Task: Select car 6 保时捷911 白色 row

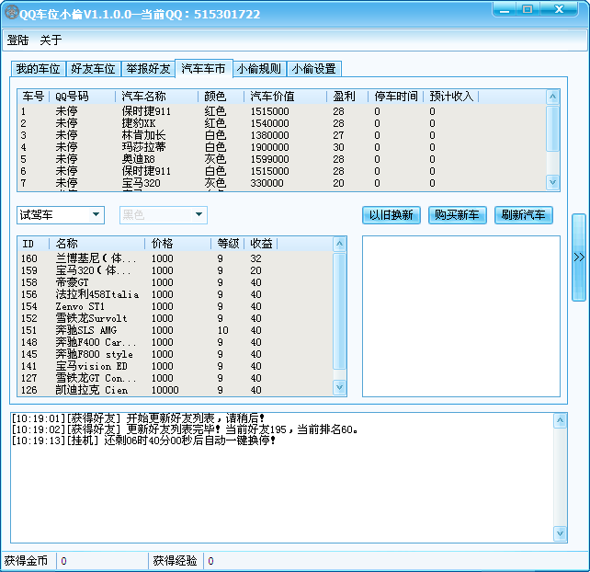Action: [x=282, y=171]
